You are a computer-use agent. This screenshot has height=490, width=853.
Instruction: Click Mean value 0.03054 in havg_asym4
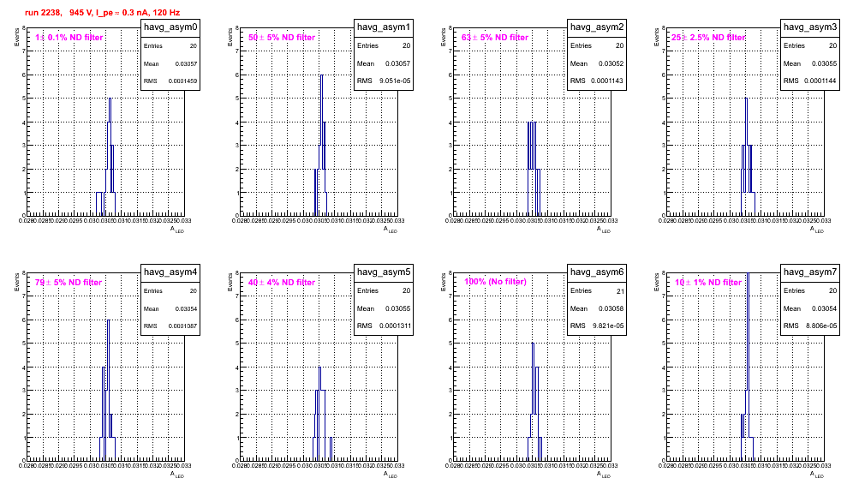tap(186, 308)
